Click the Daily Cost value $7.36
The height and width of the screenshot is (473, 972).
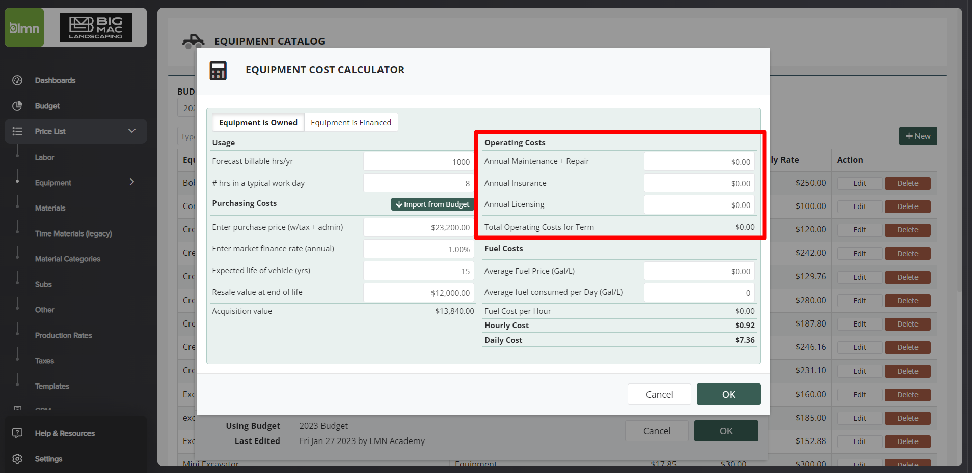tap(745, 340)
